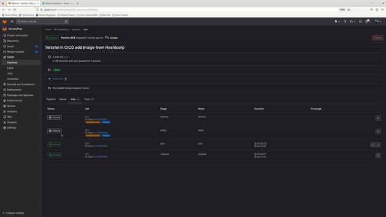The width and height of the screenshot is (386, 217).
Task: Open a new browser tab
Action: point(77,4)
